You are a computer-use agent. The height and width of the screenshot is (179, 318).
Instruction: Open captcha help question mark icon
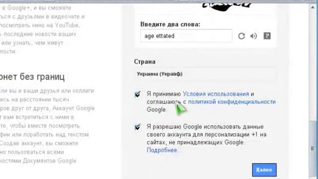click(267, 36)
